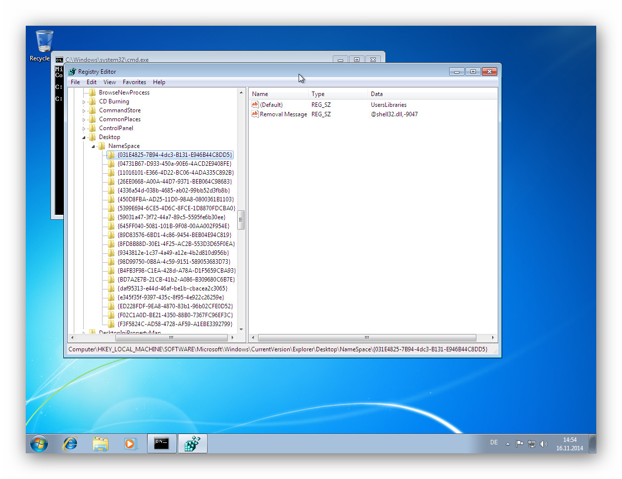Viewport: 622px width, 479px height.
Task: Click folder icon of {04731B67-D933...} key
Action: 111,164
